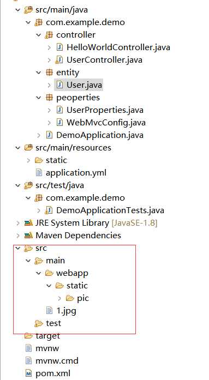Click the pom.xml Maven file icon

(x=28, y=373)
